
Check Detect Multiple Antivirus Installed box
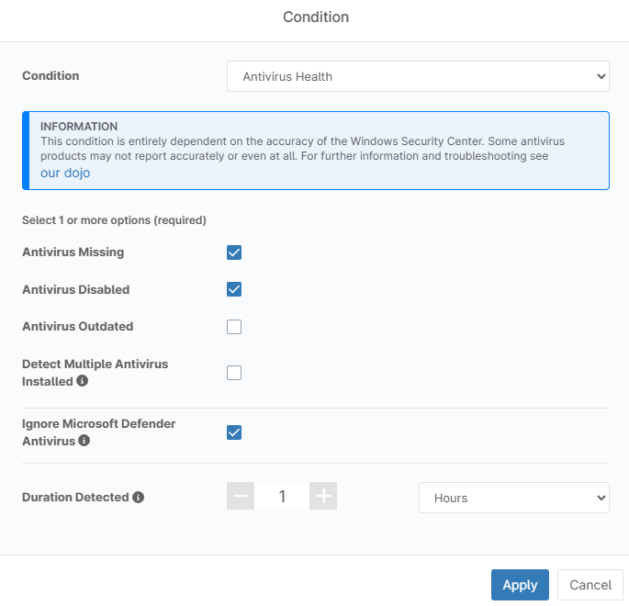tap(234, 373)
